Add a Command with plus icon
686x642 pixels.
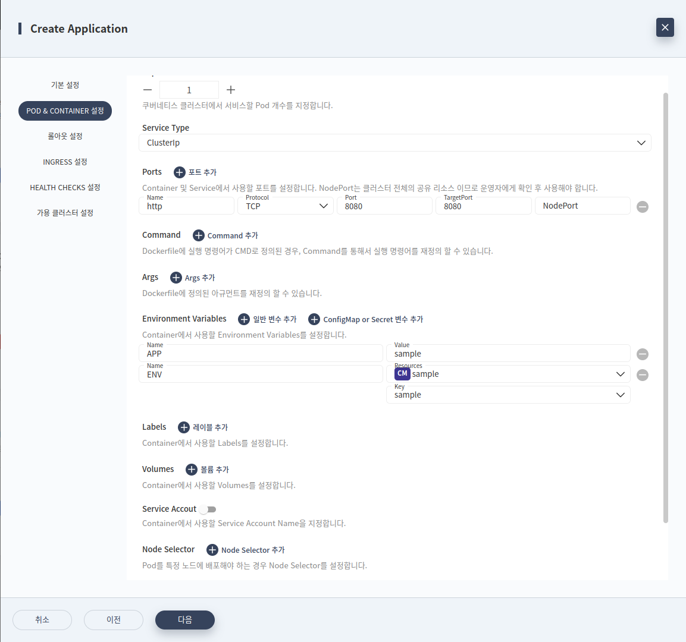click(199, 235)
